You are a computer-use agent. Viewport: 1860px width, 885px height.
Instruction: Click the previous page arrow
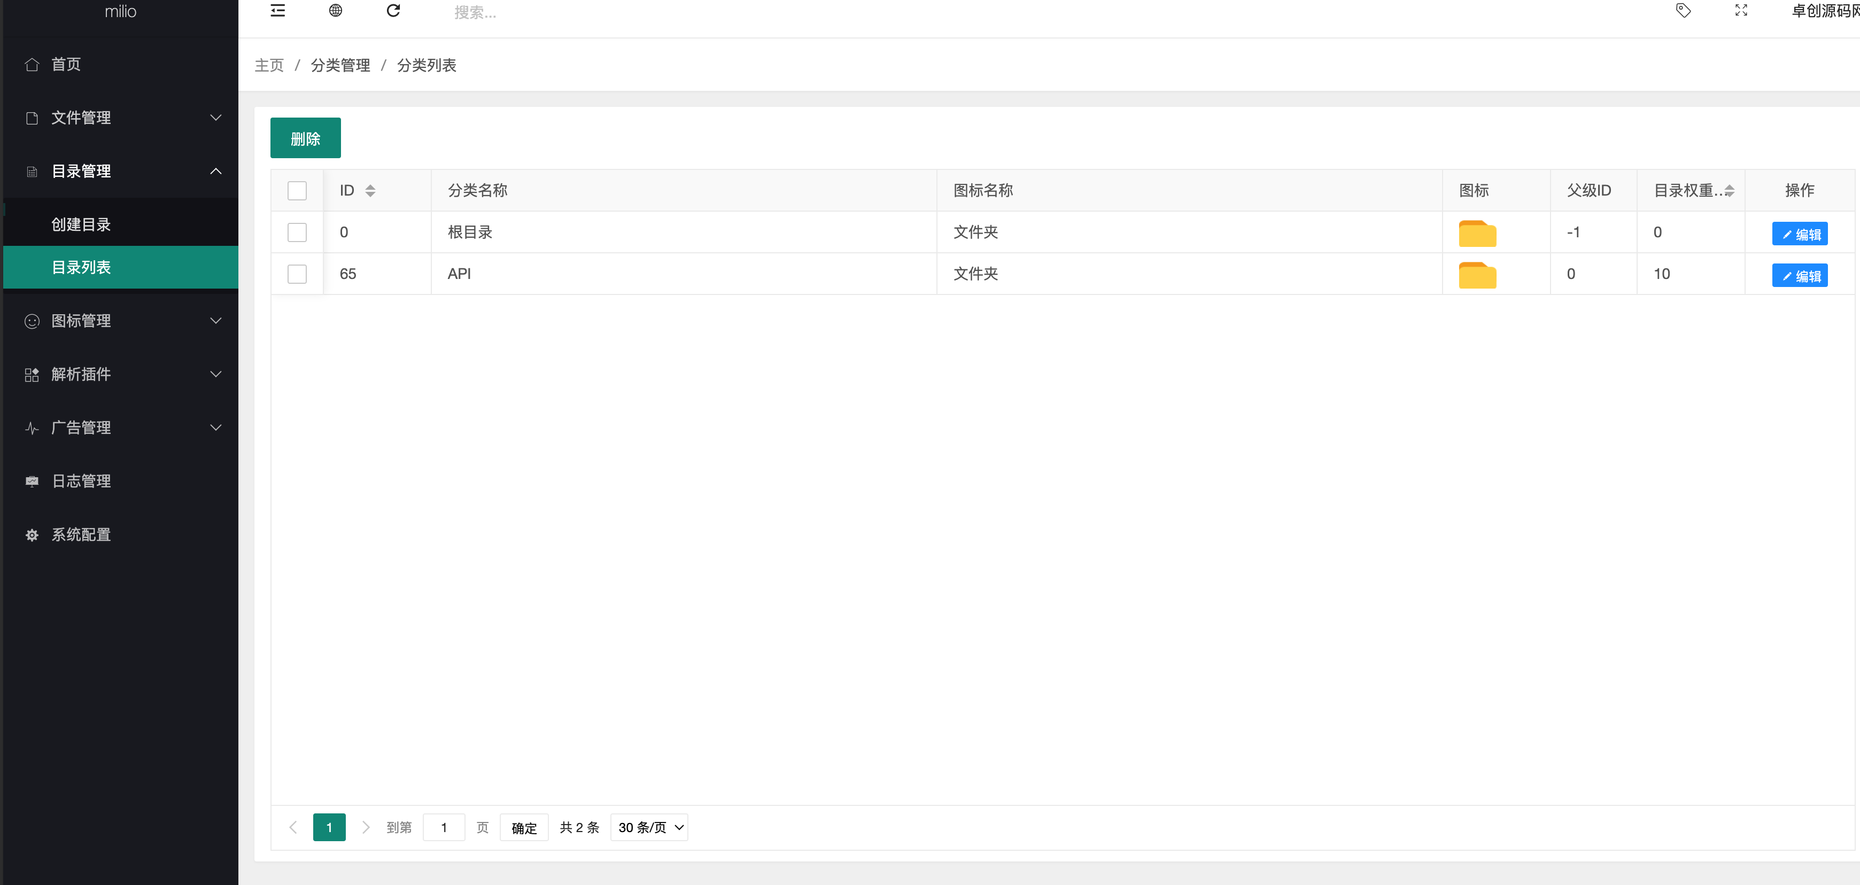click(293, 827)
